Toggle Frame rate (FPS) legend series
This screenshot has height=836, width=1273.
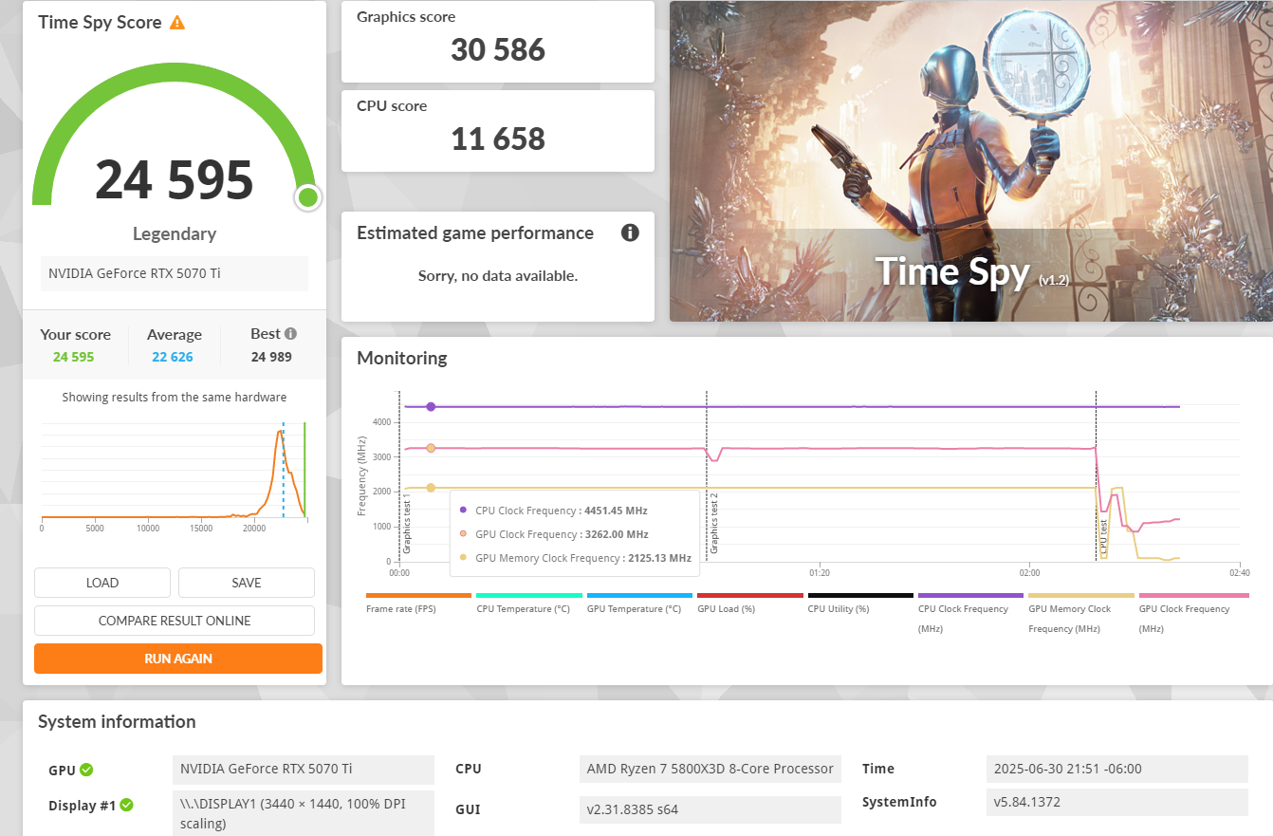418,603
